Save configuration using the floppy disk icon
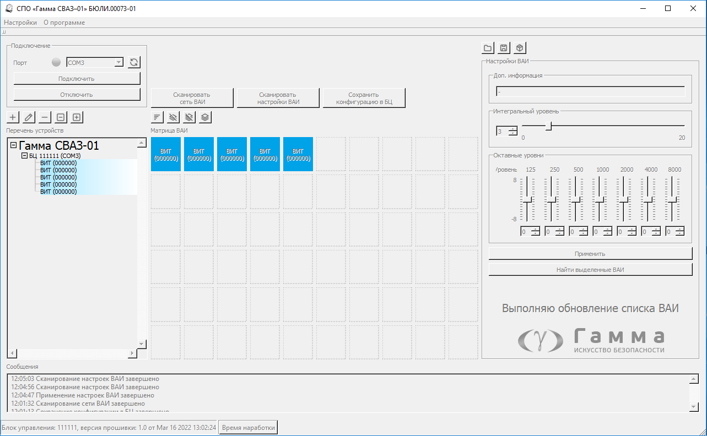Viewport: 707px width, 436px height. point(504,48)
